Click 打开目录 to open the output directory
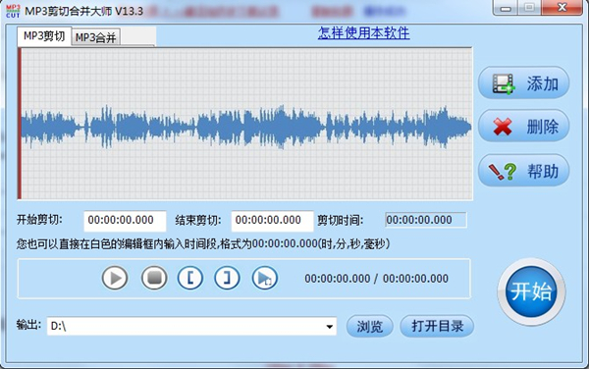589x369 pixels. coord(437,326)
